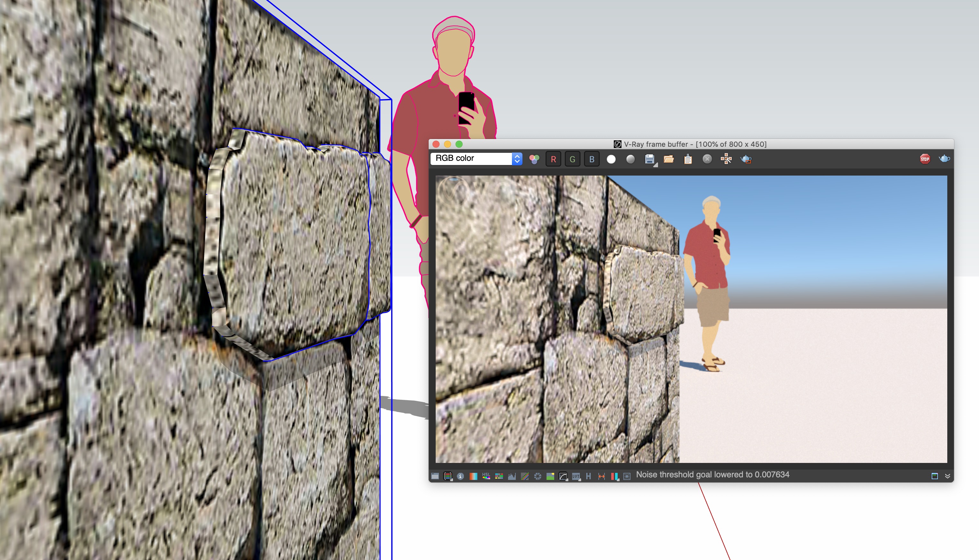Screen dimensions: 979x560
Task: Switch to RGB channels icon
Action: point(534,159)
